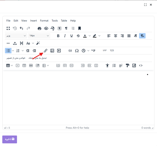Insert a special character with the Omega icon
This screenshot has width=157, height=146.
[x=77, y=51]
